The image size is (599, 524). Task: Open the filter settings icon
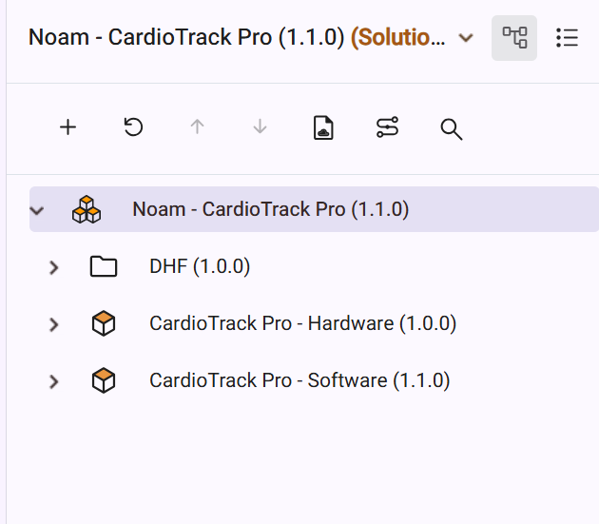click(387, 127)
